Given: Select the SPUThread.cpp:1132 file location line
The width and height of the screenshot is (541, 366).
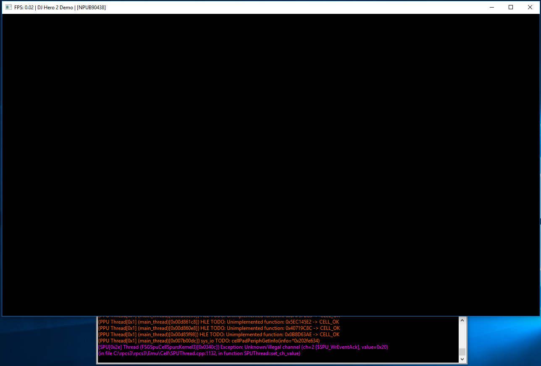Looking at the screenshot, I should coord(199,353).
